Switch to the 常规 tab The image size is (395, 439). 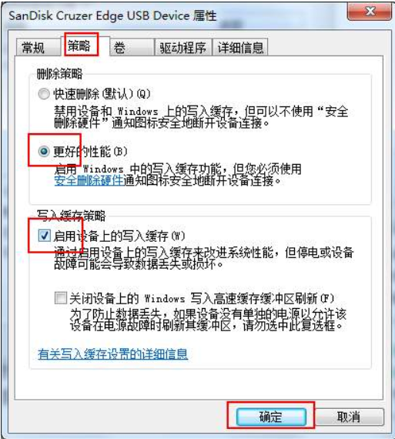pos(38,47)
